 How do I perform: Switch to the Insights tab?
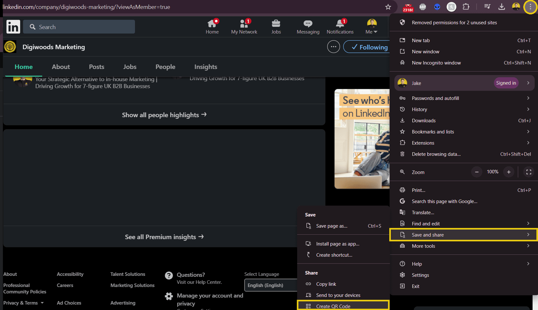click(x=206, y=67)
